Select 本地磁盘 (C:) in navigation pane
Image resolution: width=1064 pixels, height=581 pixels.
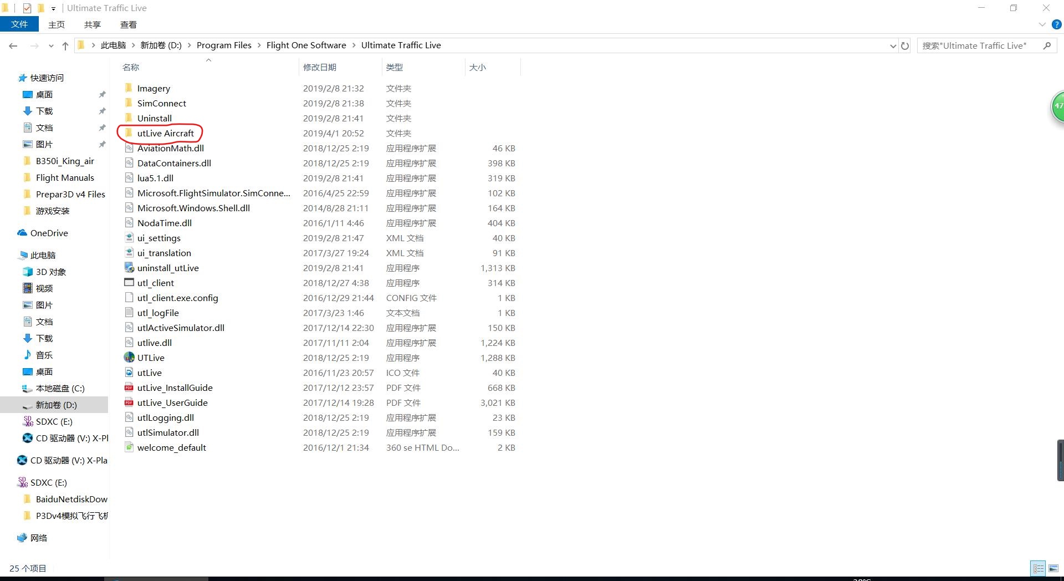coord(54,388)
